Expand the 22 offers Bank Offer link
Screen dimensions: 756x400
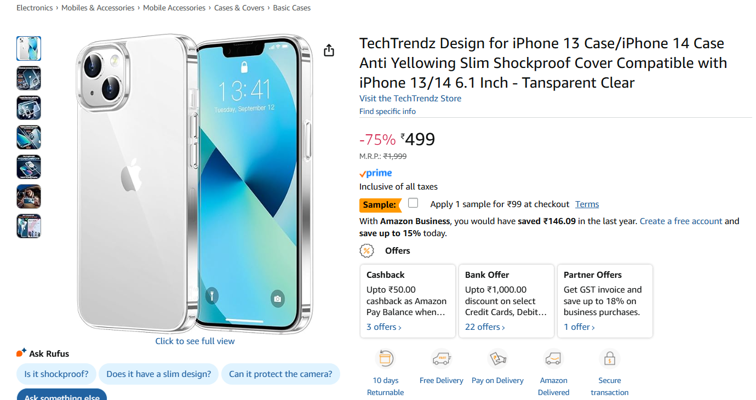pos(485,327)
